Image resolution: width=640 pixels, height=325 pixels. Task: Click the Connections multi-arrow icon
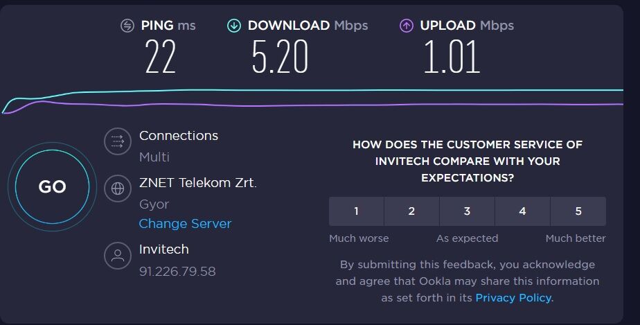[118, 141]
